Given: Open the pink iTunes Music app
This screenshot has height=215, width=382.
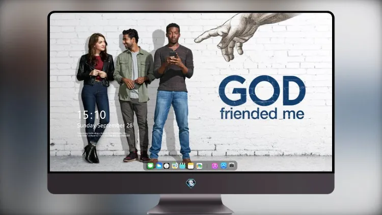Looking at the screenshot, I should point(214,166).
